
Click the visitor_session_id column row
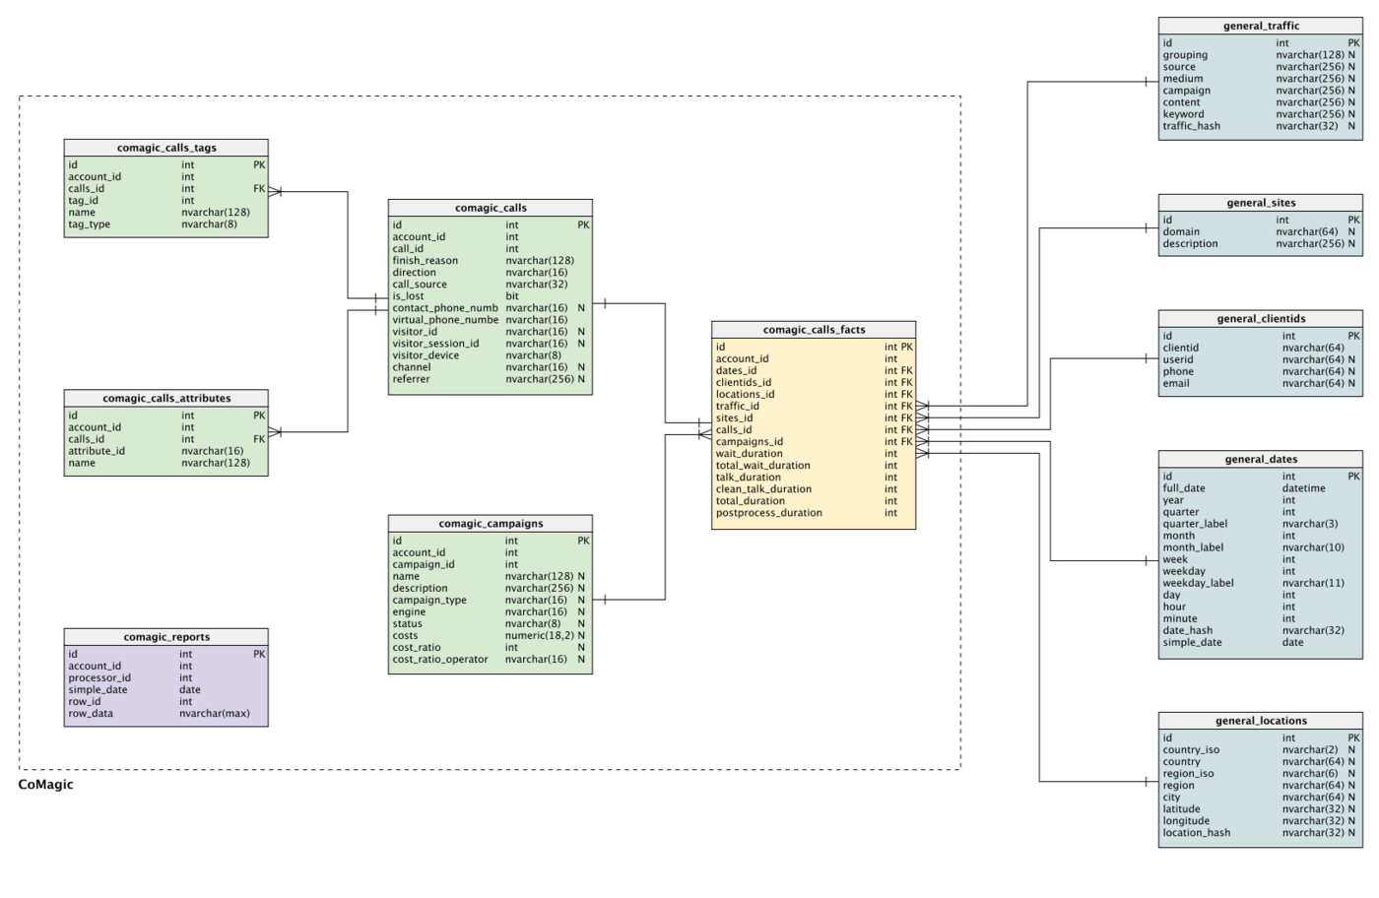[x=491, y=344]
